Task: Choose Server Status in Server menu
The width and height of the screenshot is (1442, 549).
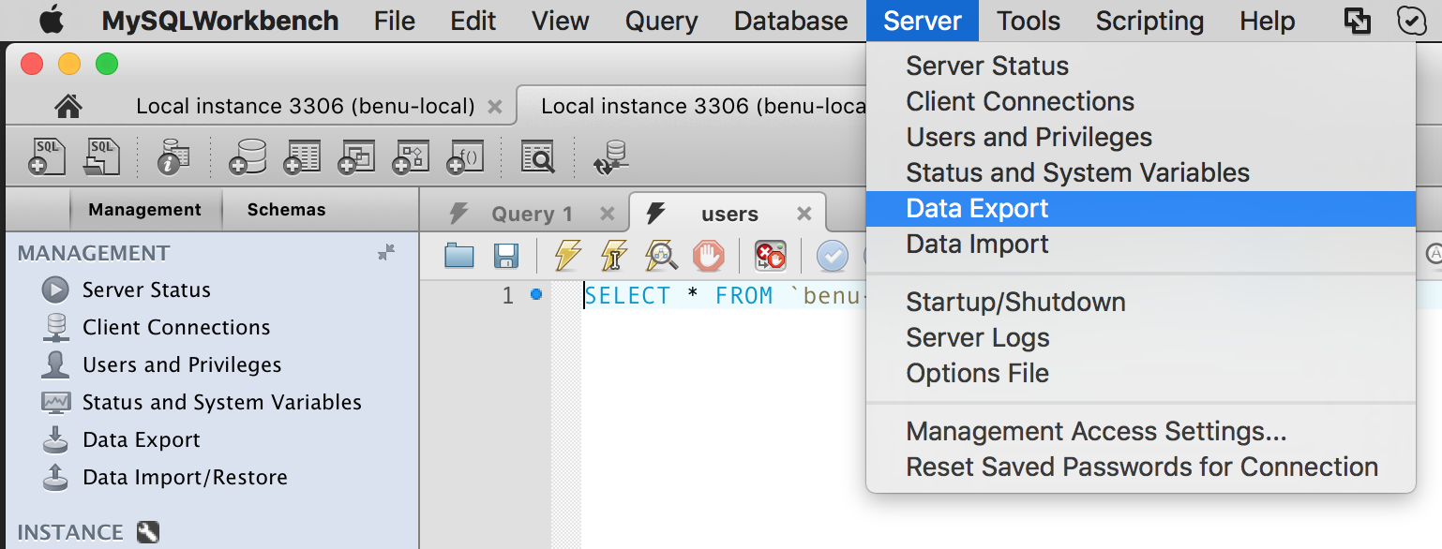Action: click(1140, 66)
